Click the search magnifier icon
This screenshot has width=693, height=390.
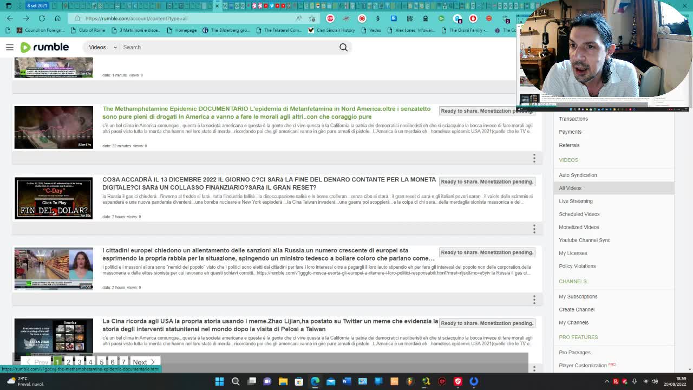point(343,47)
